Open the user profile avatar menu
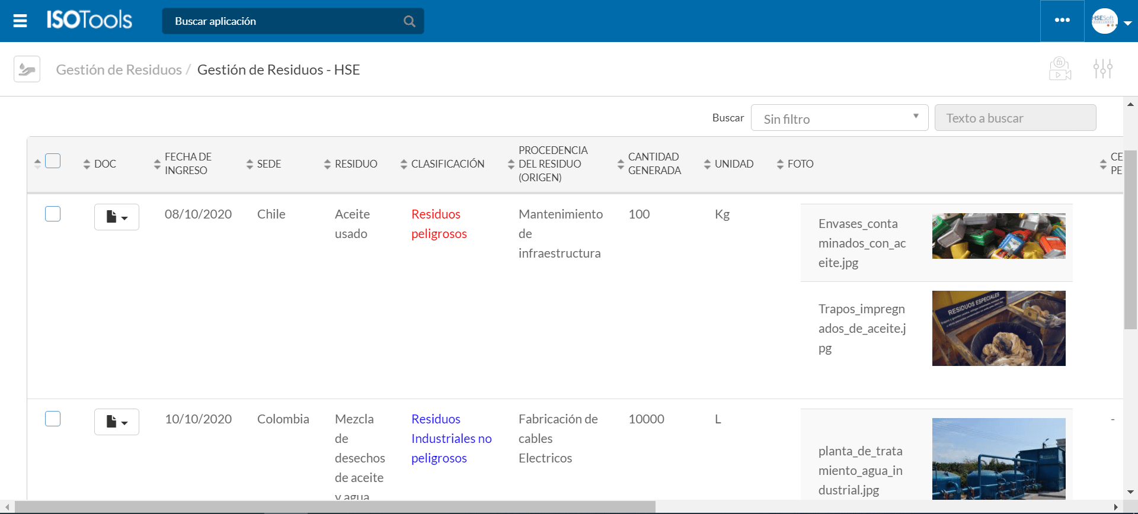The width and height of the screenshot is (1138, 514). 1104,21
